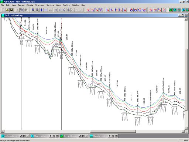Click the span label 1100.00 in profile
Screen dimensions: 189x142
[86, 66]
